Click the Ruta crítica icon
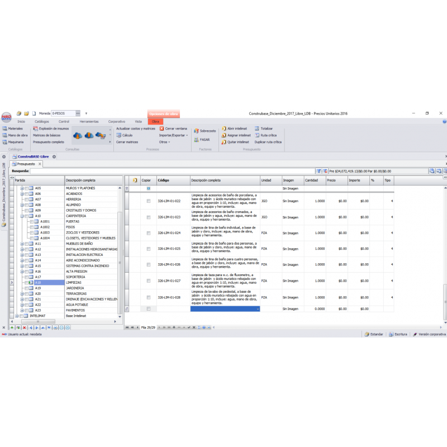The height and width of the screenshot is (447, 447). pyautogui.click(x=256, y=135)
